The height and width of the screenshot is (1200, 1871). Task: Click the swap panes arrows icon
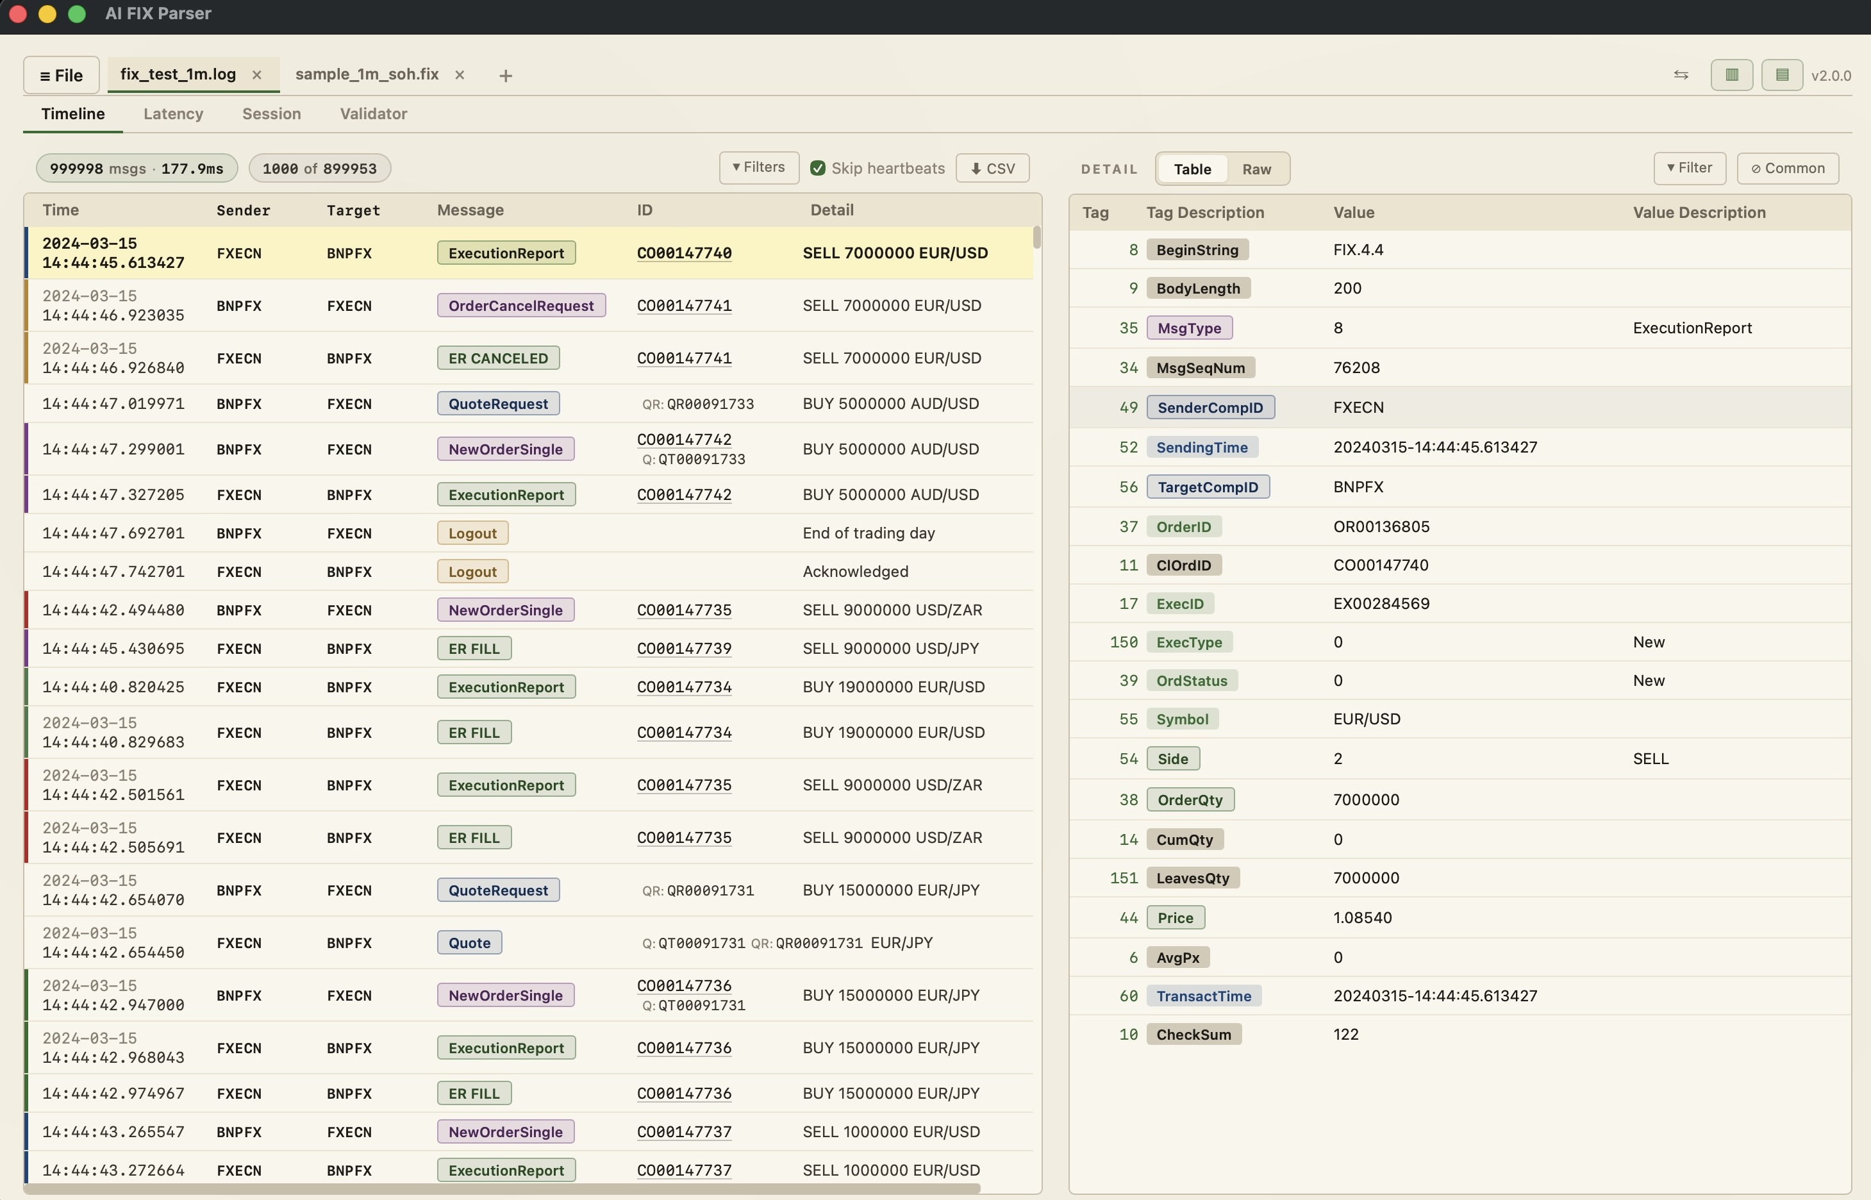(1681, 75)
